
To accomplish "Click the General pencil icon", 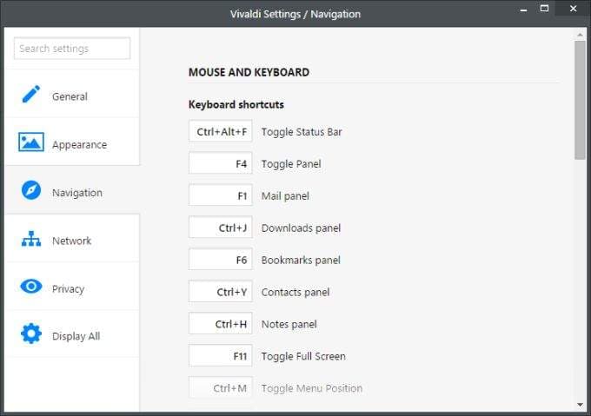I will point(31,94).
